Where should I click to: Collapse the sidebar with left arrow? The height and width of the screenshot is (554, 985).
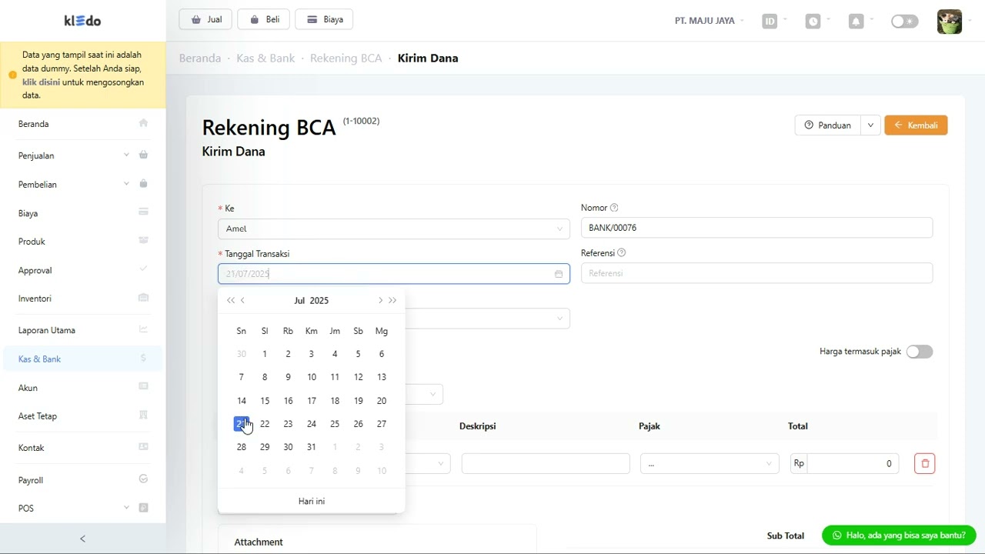(x=82, y=539)
